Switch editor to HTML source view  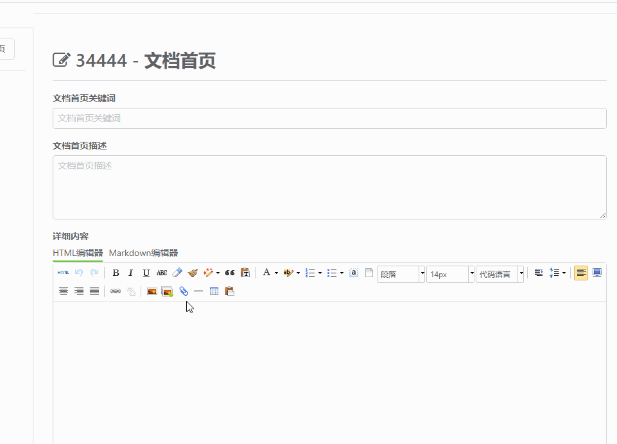coord(63,273)
